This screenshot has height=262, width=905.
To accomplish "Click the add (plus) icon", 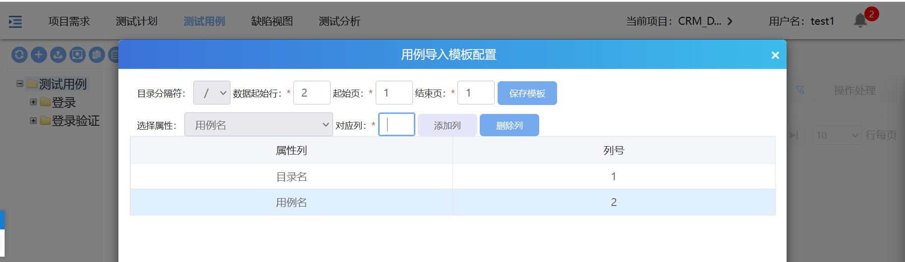I will [x=39, y=54].
